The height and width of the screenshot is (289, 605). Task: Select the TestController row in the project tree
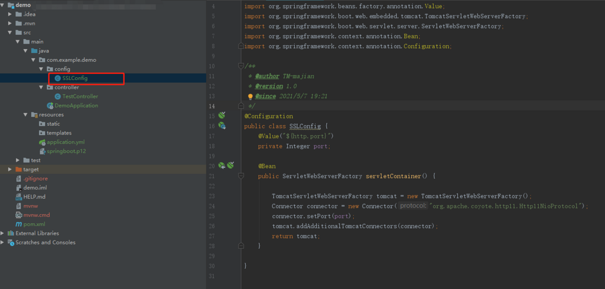point(102,96)
